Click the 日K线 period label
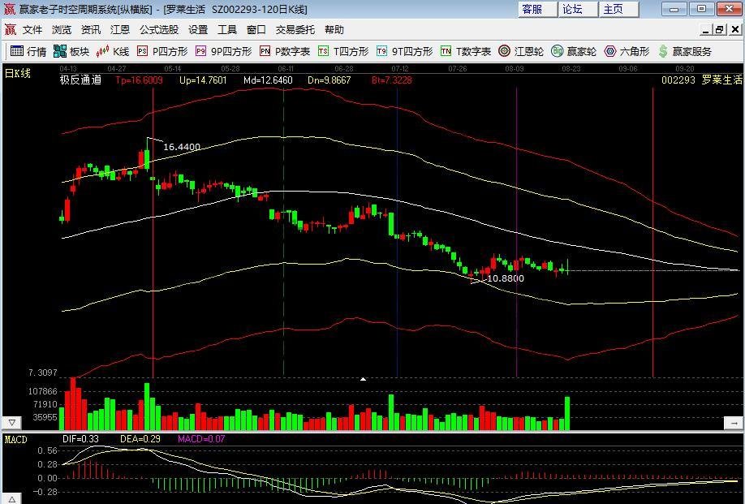 (18, 74)
